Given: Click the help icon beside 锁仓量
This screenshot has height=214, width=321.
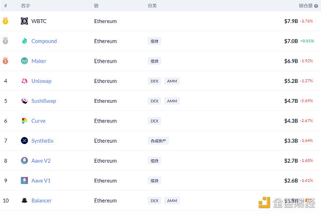Looking at the screenshot, I should pyautogui.click(x=316, y=5).
